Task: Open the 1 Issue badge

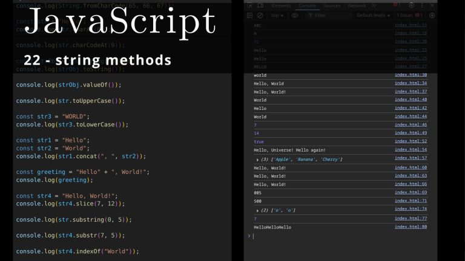Action: [x=409, y=15]
